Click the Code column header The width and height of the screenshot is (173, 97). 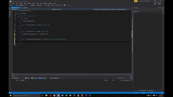(x=17, y=80)
